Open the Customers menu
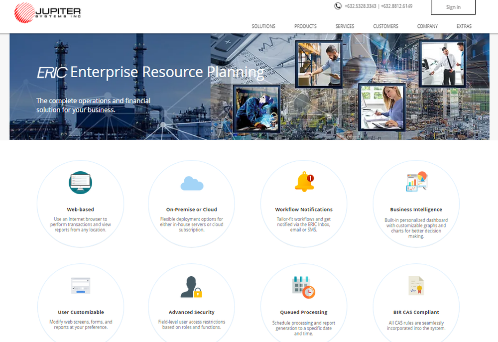The width and height of the screenshot is (498, 342). coord(385,26)
